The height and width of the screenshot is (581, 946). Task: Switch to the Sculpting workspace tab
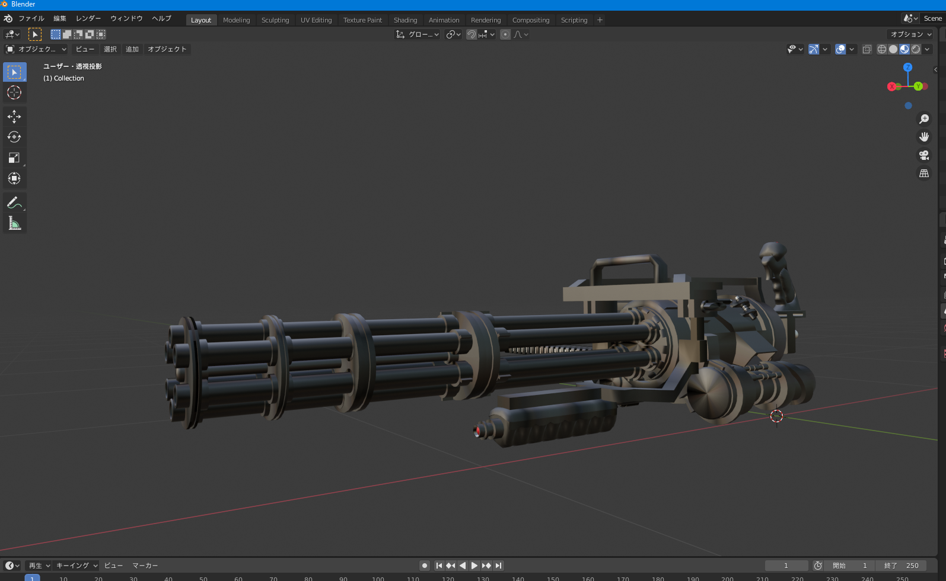coord(275,20)
